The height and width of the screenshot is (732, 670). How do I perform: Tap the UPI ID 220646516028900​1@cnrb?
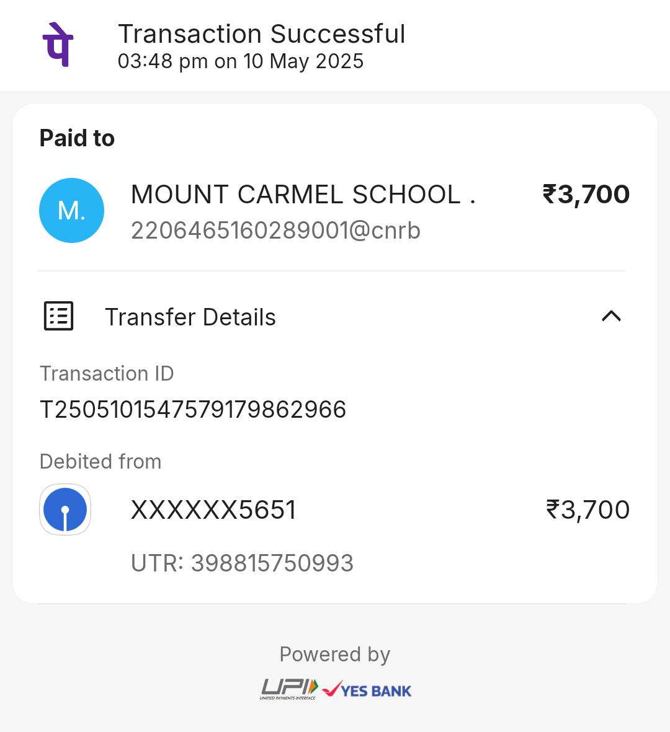[275, 231]
